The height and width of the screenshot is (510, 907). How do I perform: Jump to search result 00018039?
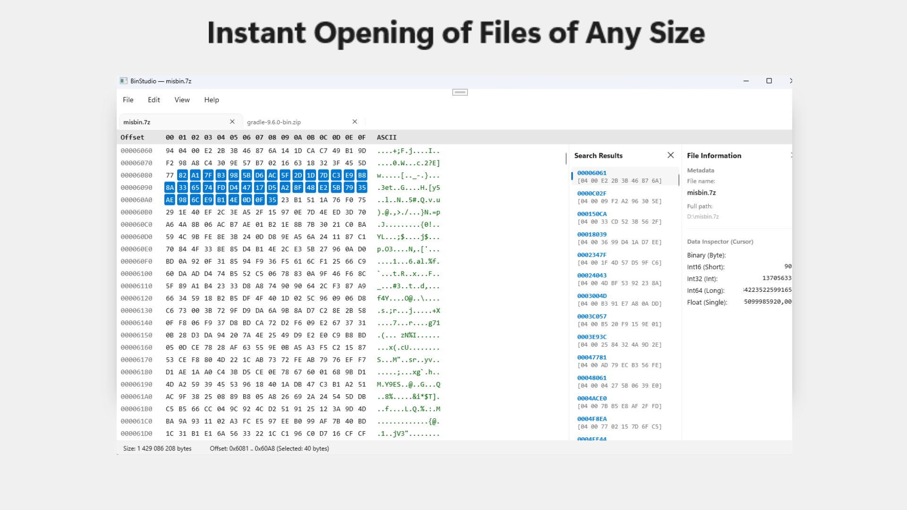click(x=625, y=238)
